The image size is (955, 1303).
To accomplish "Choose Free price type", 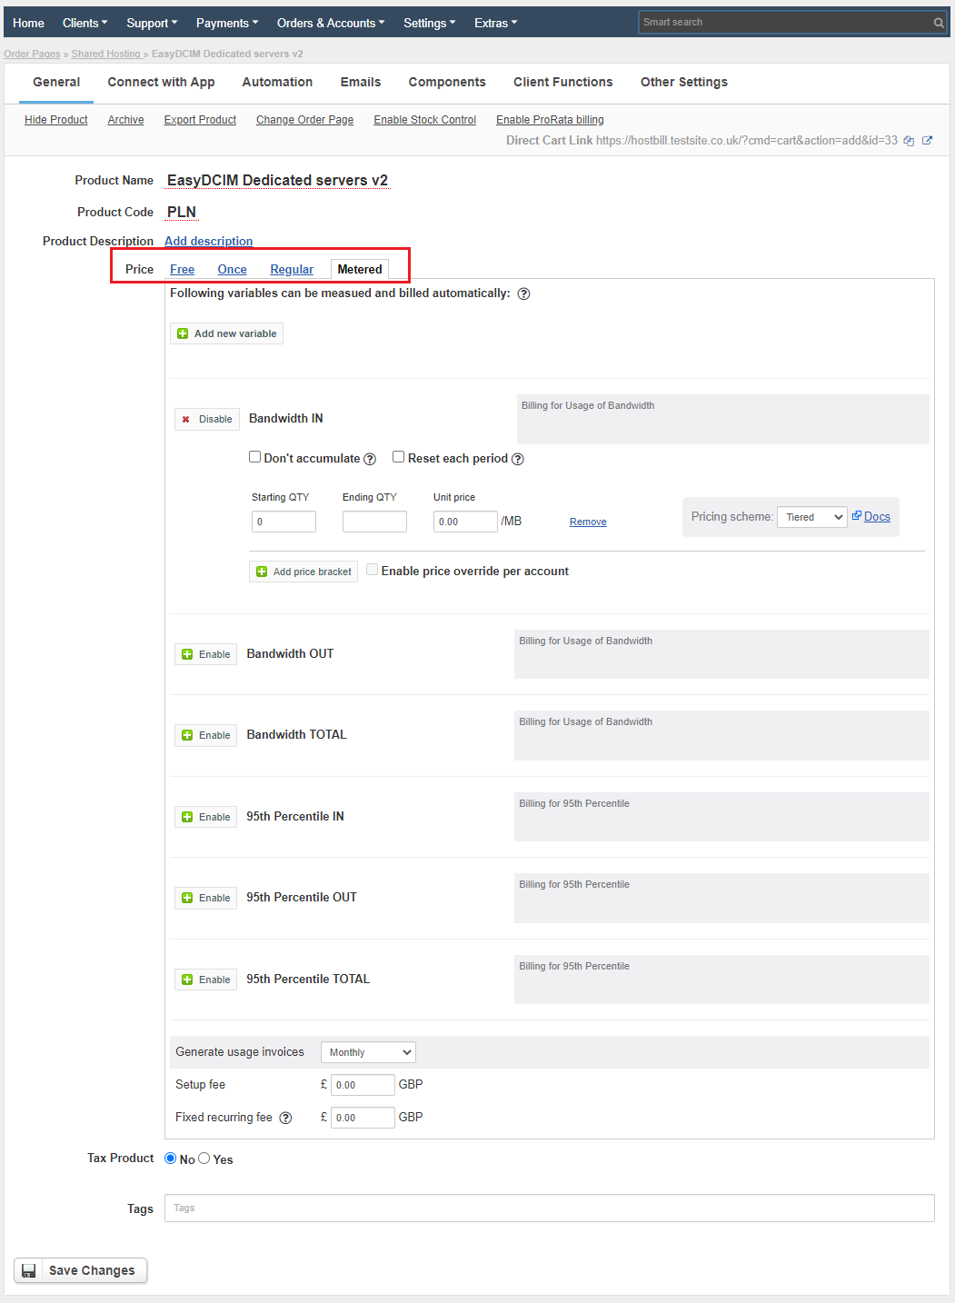I will tap(182, 270).
